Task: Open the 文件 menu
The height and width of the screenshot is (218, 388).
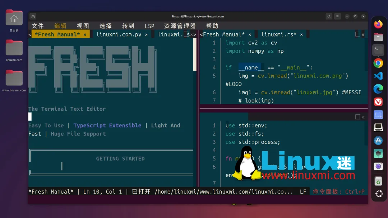Action: pos(38,26)
